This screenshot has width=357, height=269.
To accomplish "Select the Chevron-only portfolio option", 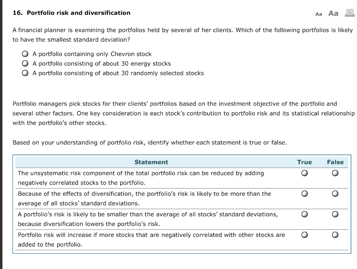I will (x=25, y=54).
